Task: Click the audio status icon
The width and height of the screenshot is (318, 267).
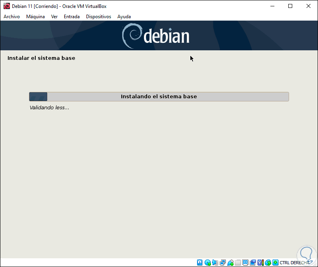Action: (215, 263)
